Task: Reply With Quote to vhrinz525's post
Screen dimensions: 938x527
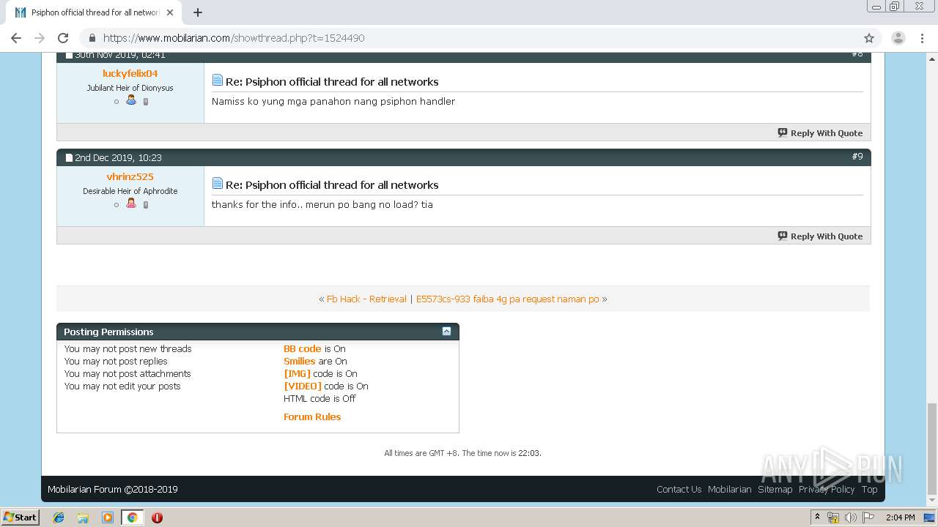Action: click(x=820, y=236)
